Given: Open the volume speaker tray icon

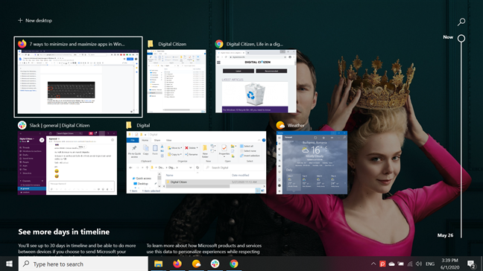Looking at the screenshot, I should (419, 264).
